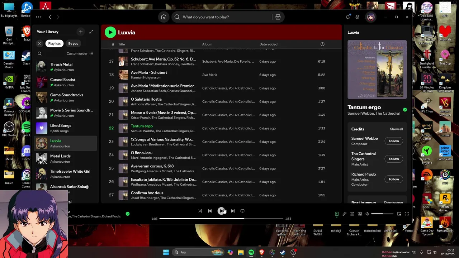Play the Luxvia playlist with green button
Viewport: 459px width, 258px height.
pos(110,32)
